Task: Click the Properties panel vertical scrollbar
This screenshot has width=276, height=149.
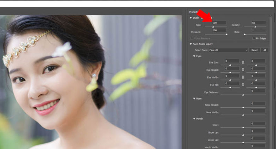Action: 271,82
